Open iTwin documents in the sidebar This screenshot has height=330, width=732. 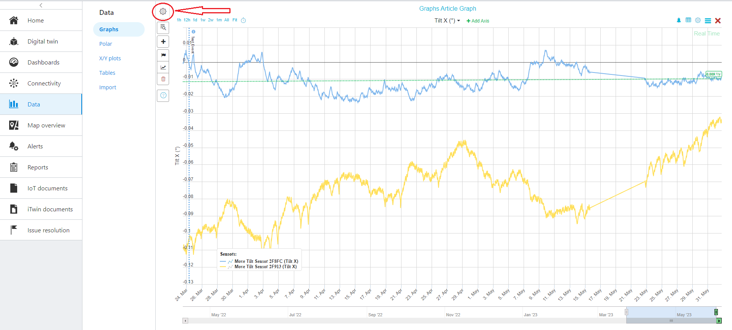[x=41, y=209]
